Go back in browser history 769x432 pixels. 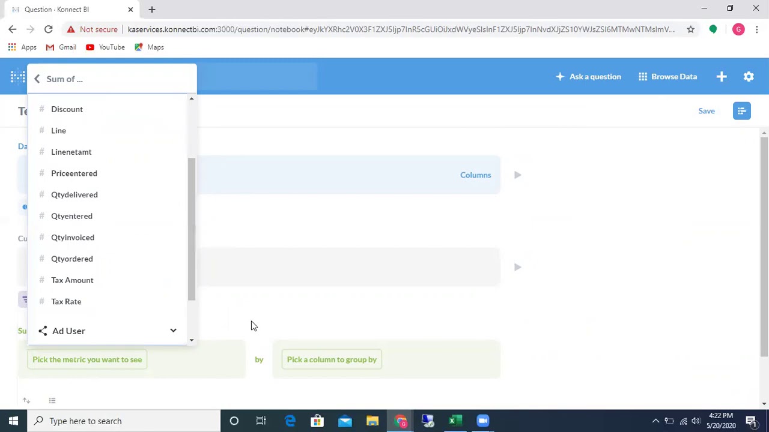pyautogui.click(x=12, y=29)
